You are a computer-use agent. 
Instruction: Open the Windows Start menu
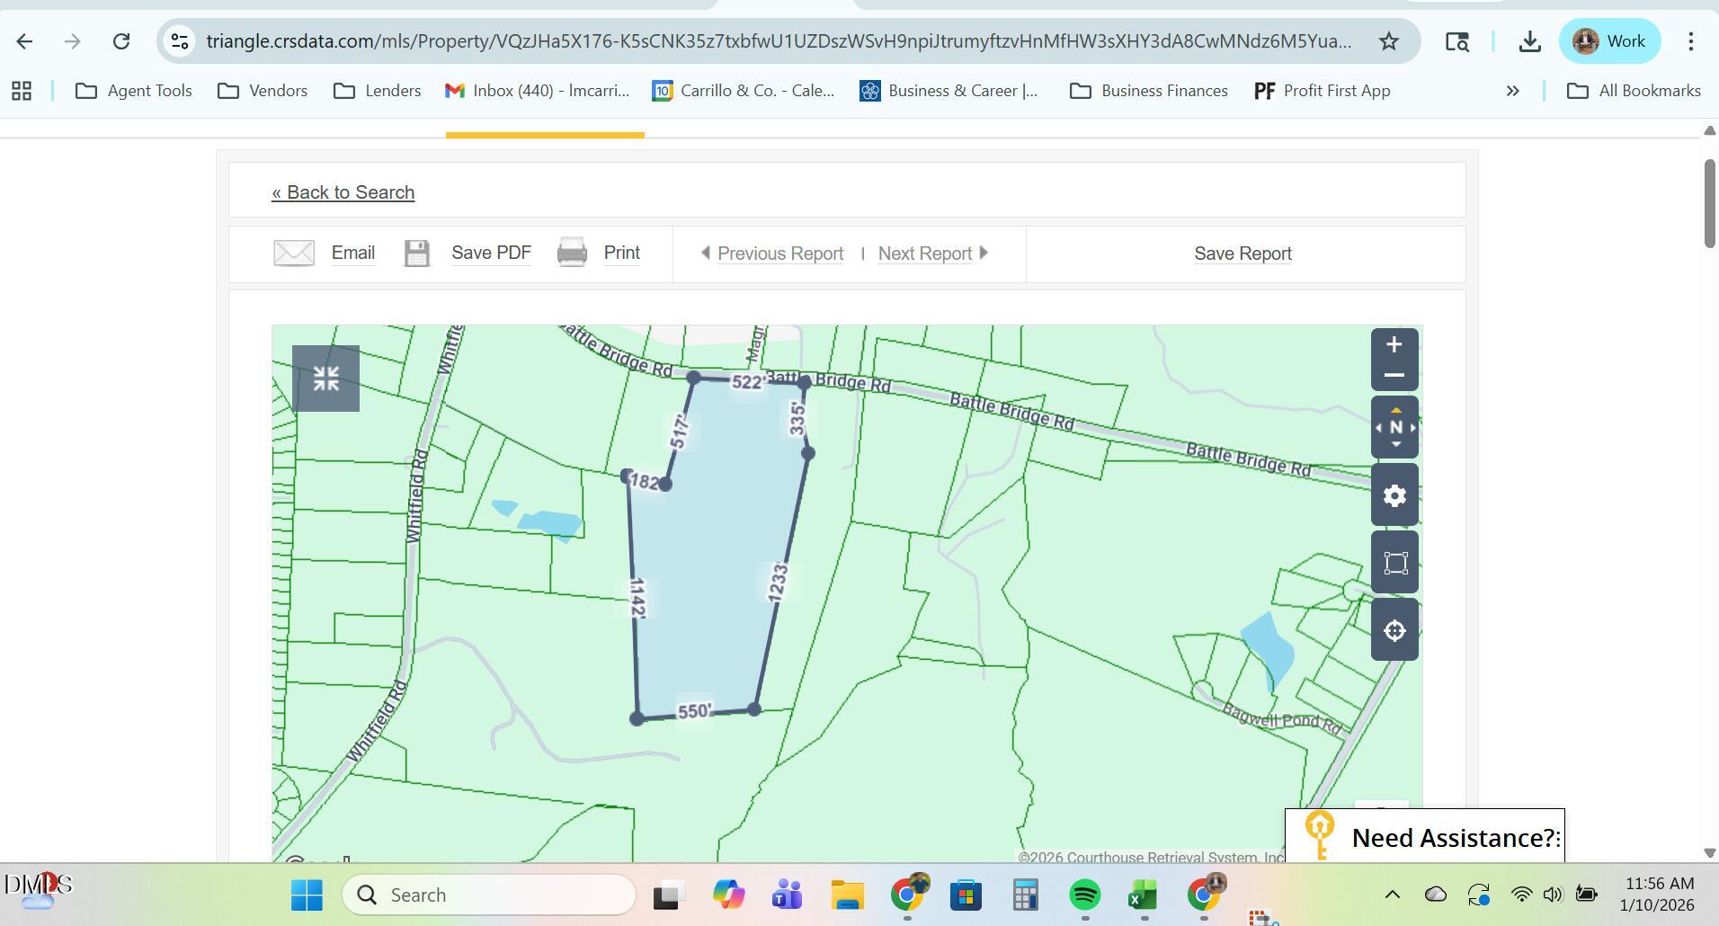[307, 895]
